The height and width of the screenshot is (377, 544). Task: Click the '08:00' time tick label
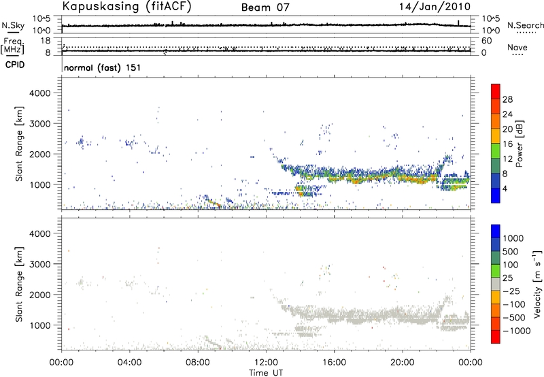[x=198, y=363]
